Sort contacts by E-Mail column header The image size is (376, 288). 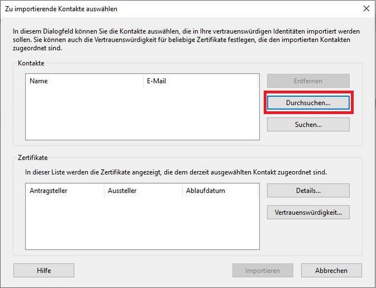pos(201,81)
